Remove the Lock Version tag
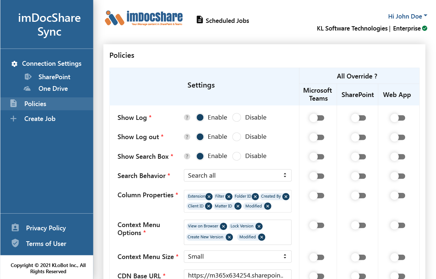This screenshot has width=436, height=279. pos(259,226)
